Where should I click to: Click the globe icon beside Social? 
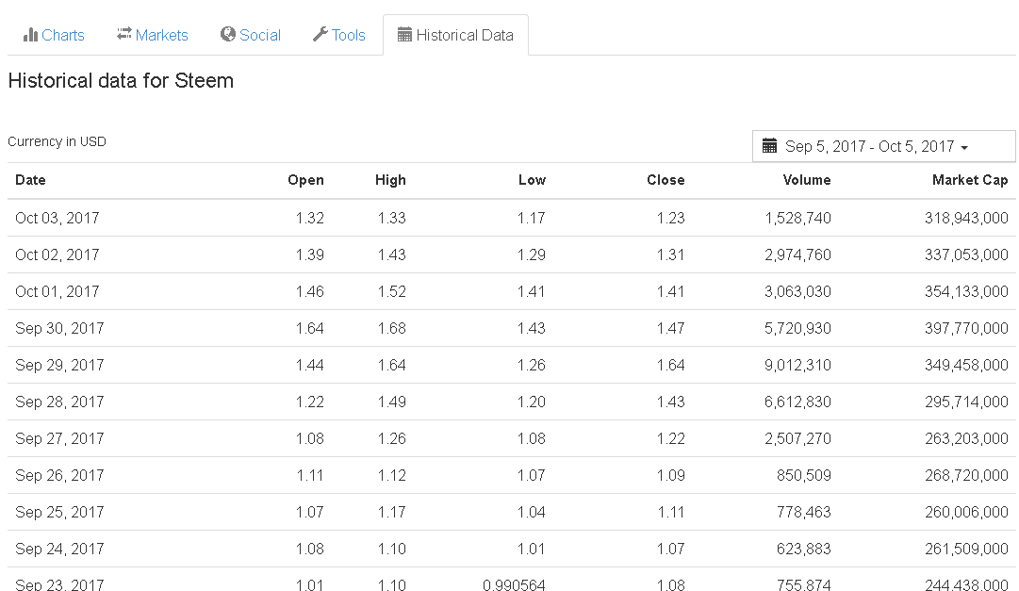pyautogui.click(x=227, y=34)
